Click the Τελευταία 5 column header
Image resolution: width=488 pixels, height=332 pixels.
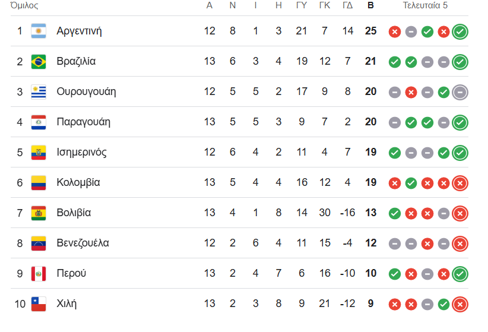[x=425, y=5]
